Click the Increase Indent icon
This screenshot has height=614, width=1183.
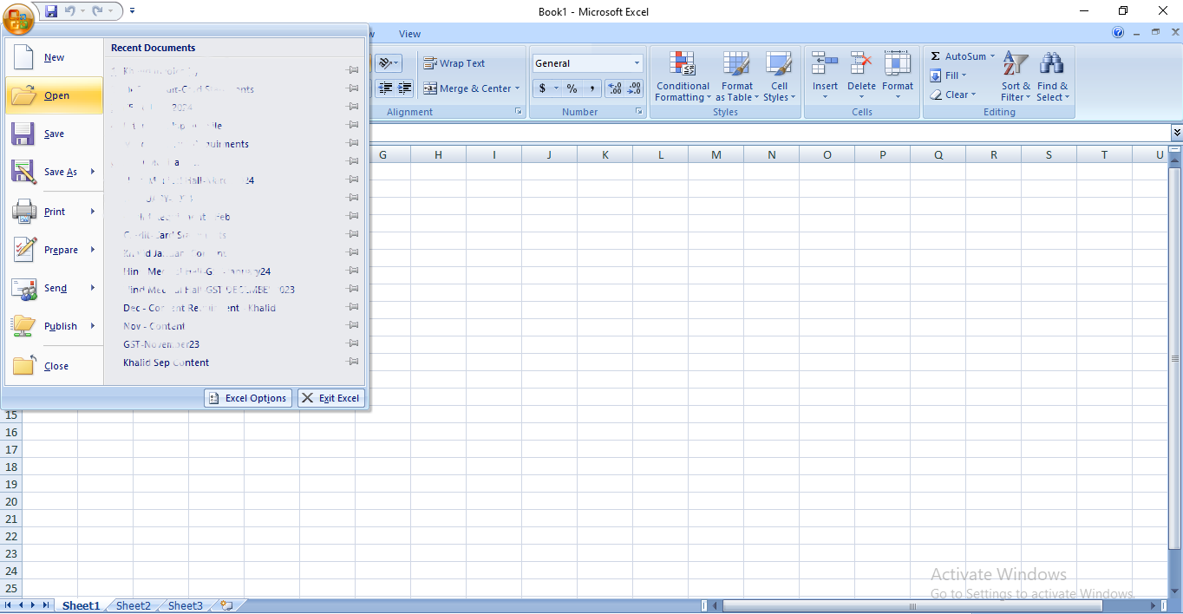(404, 88)
